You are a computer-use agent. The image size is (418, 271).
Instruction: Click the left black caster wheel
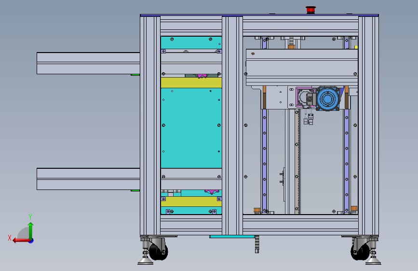point(158,252)
